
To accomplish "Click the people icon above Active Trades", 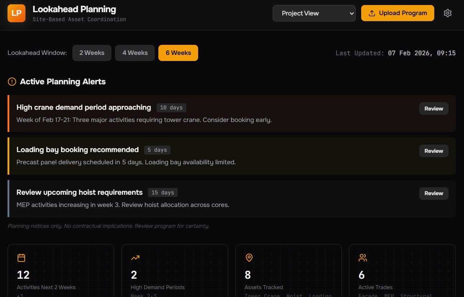I will (x=363, y=258).
